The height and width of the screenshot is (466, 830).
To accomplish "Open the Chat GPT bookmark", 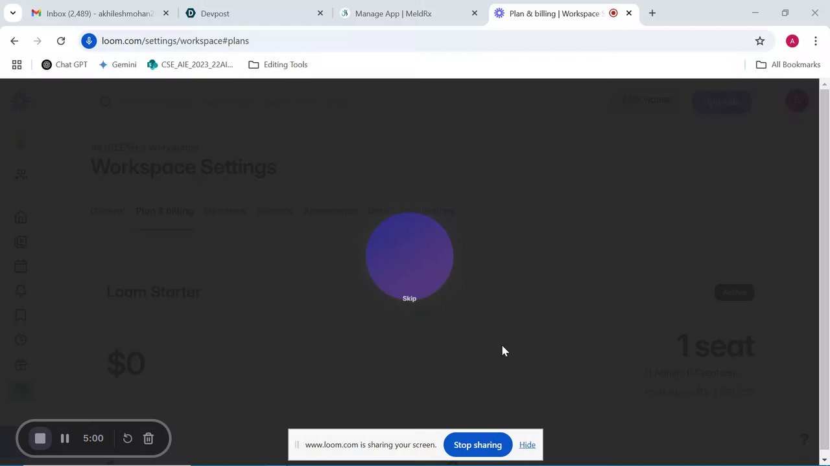I will (64, 65).
